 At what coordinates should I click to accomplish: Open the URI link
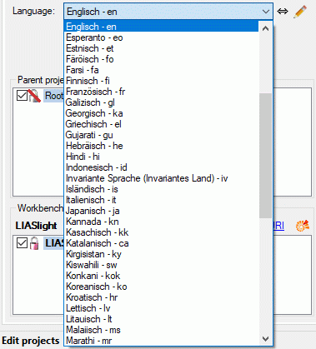point(278,226)
